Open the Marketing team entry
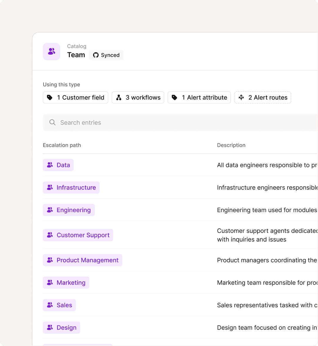Image resolution: width=318 pixels, height=346 pixels. [x=66, y=282]
